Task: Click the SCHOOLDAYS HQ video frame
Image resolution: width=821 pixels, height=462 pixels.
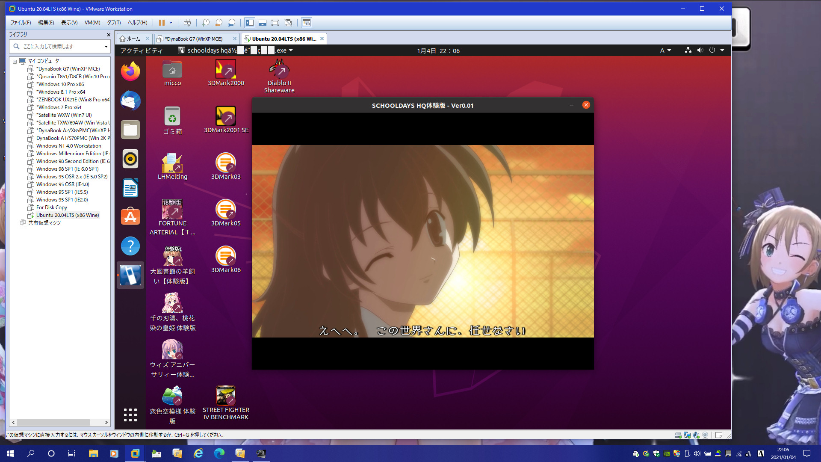Action: coord(422,241)
